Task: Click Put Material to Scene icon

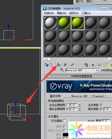Action: (51, 65)
